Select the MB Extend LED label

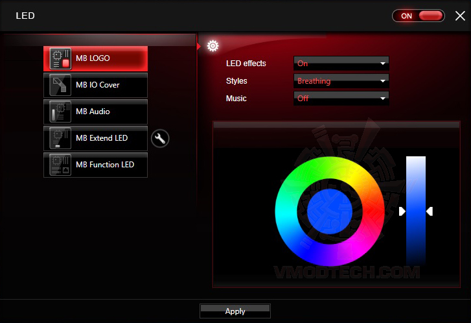tap(102, 138)
